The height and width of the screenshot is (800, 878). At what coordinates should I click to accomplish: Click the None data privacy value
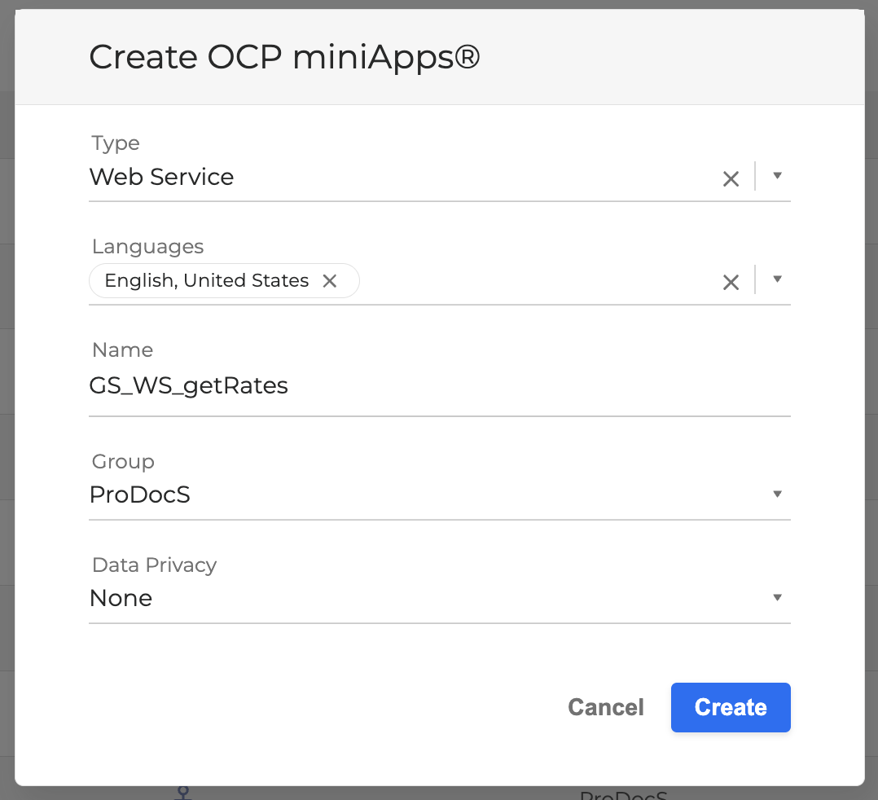coord(121,598)
